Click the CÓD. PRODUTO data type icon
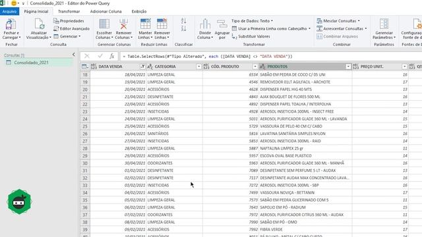Viewport: 422px width, 237px height. 206,66
